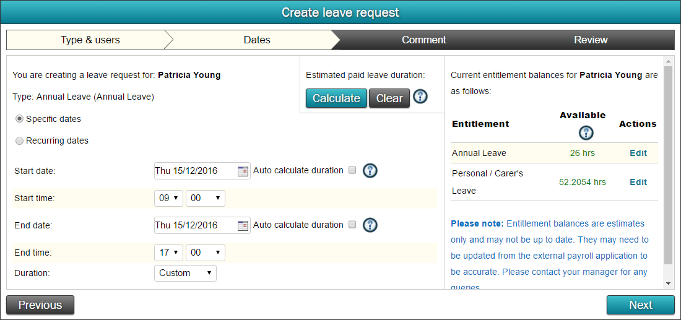Open the End date calendar picker icon
681x320 pixels.
242,225
